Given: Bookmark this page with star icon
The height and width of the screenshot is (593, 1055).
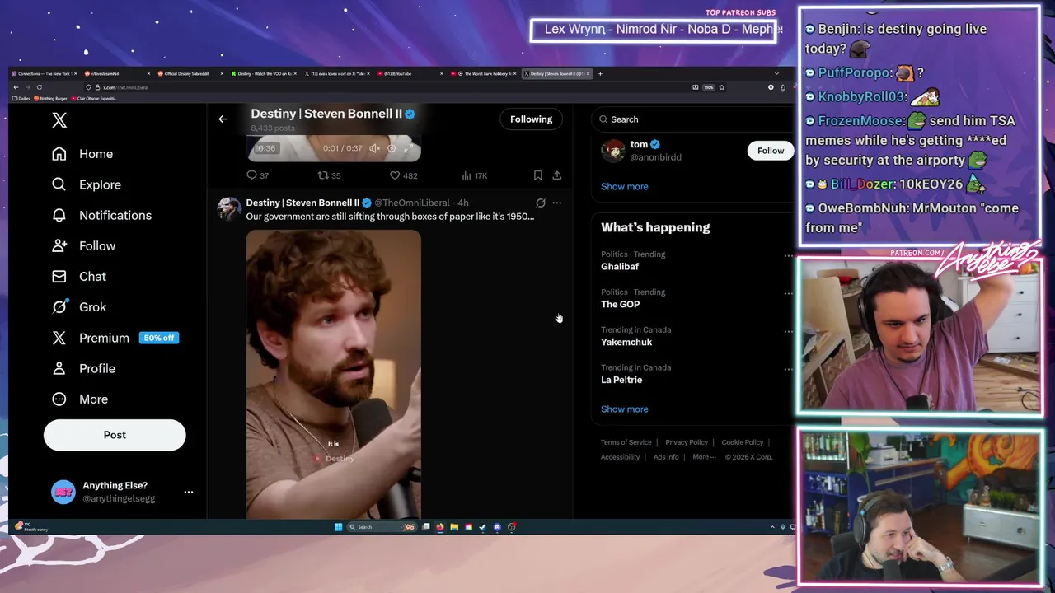Looking at the screenshot, I should tap(721, 87).
